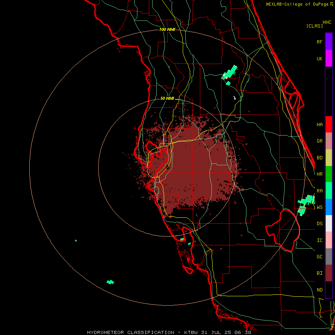Click the WS legend label

[x=320, y=207]
